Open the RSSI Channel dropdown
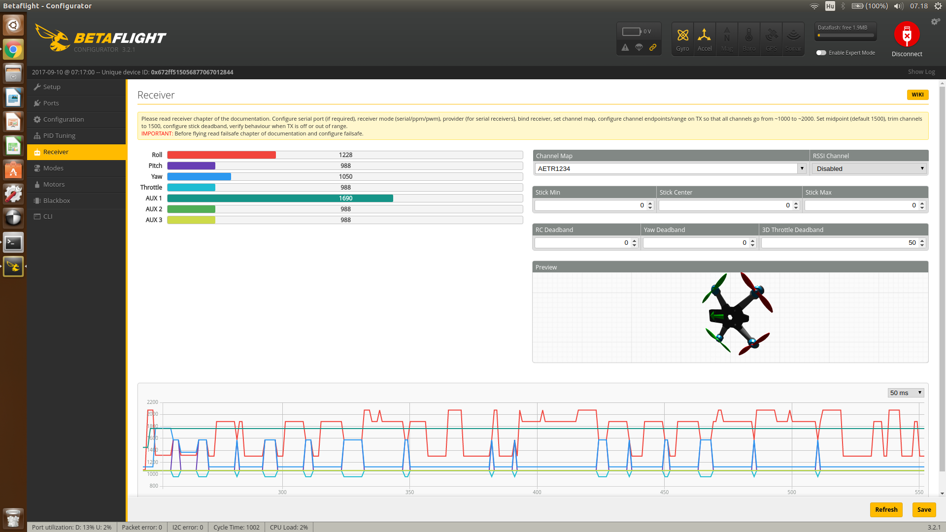Image resolution: width=946 pixels, height=532 pixels. pyautogui.click(x=869, y=168)
